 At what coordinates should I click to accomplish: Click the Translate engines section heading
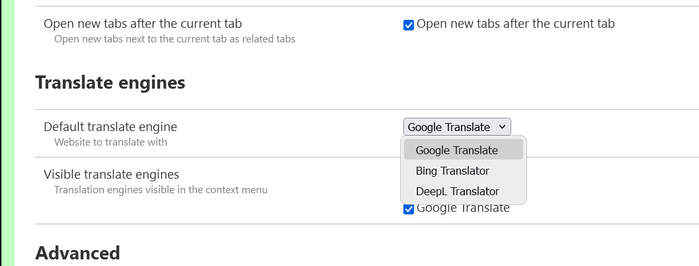point(110,83)
